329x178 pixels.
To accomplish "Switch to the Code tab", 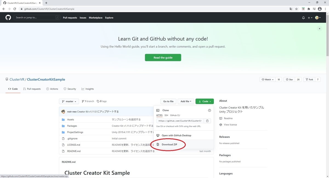I will point(13,89).
